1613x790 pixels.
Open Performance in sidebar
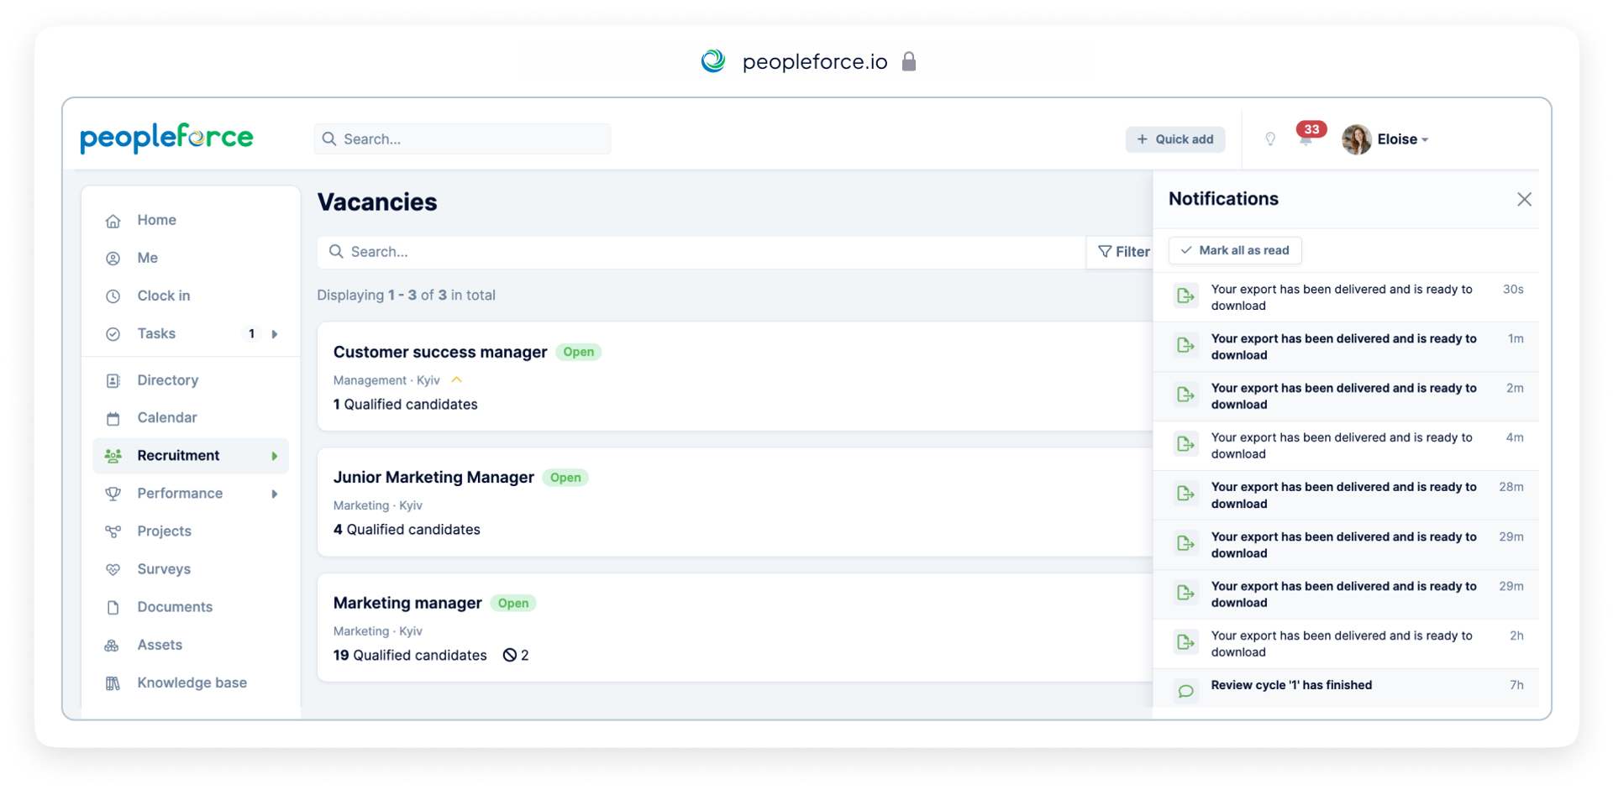(180, 493)
